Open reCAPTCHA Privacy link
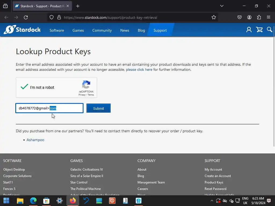275x206 pixels. click(x=82, y=95)
